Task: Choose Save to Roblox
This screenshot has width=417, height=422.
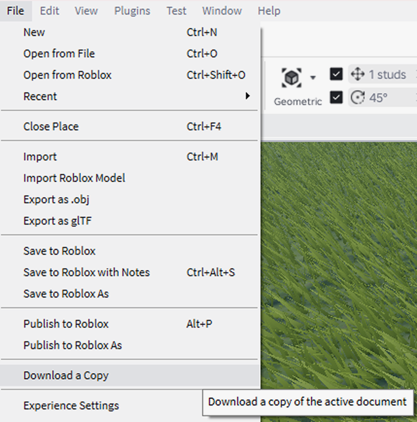Action: pyautogui.click(x=130, y=251)
